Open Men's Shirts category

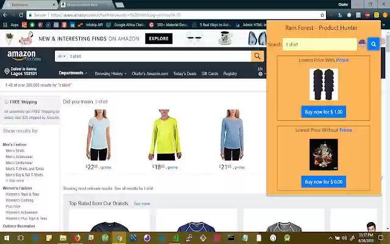pos(15,151)
